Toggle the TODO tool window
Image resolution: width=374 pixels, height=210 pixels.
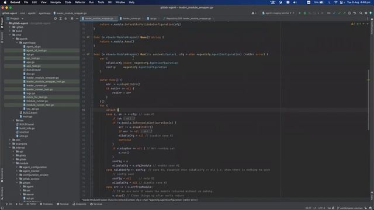(x=31, y=204)
